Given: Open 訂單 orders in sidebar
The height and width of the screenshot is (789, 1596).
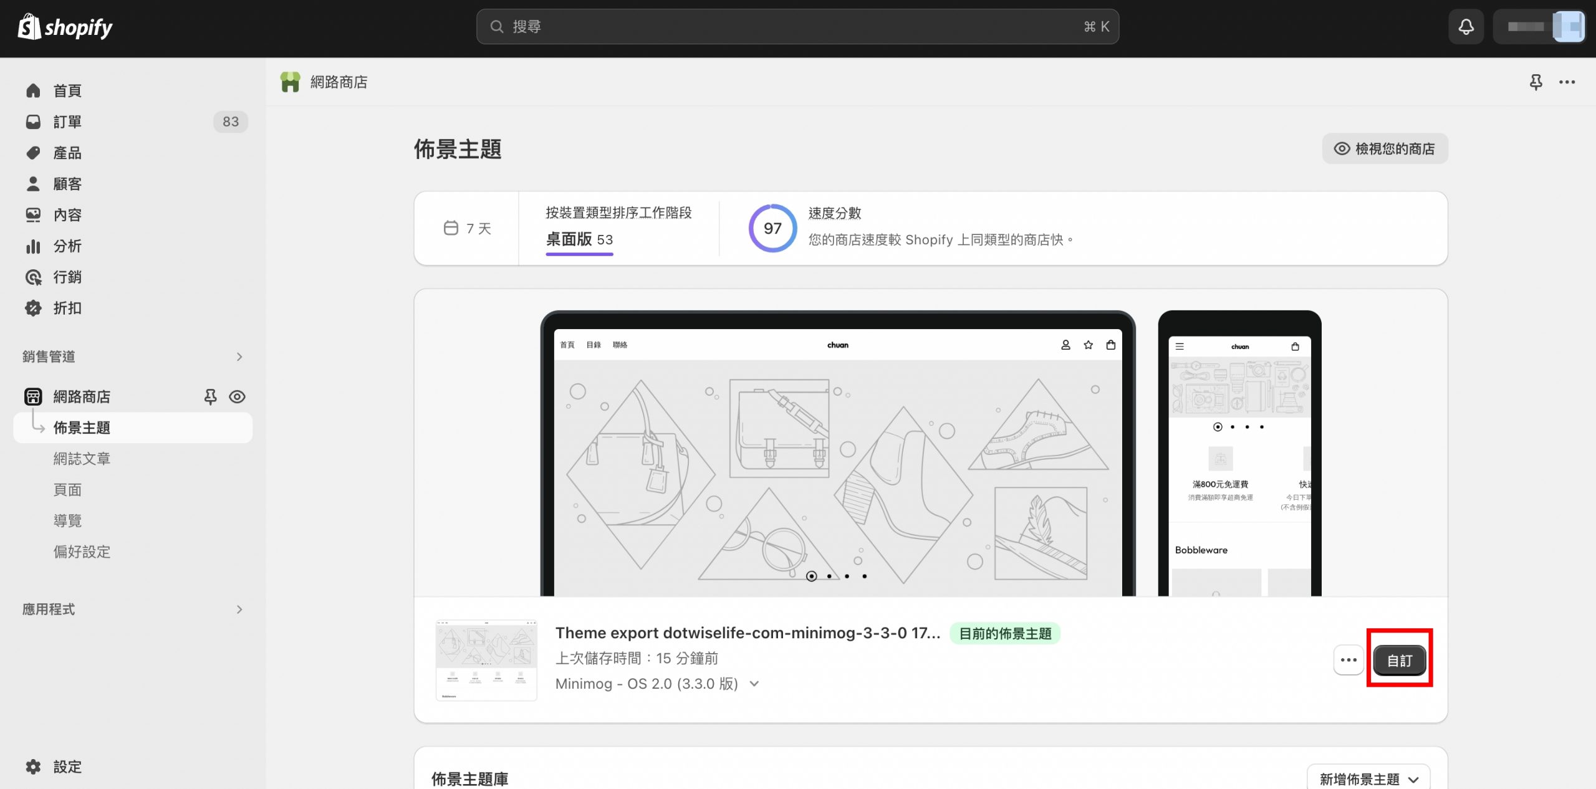Looking at the screenshot, I should pos(67,122).
